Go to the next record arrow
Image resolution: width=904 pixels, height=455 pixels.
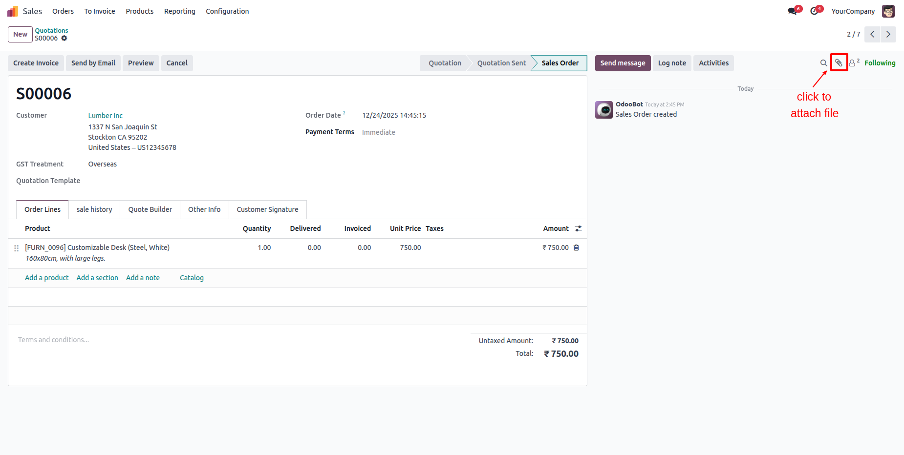point(888,34)
